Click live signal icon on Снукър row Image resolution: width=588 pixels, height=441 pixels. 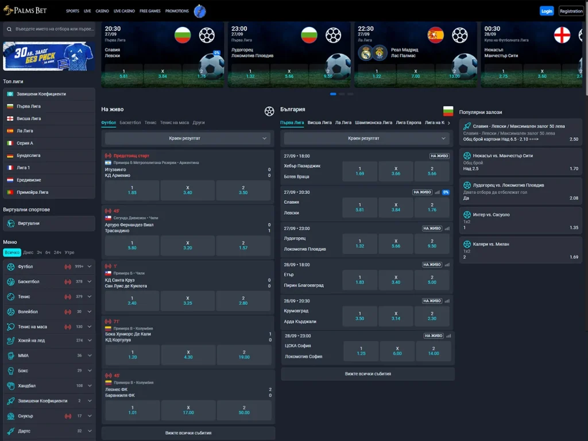(68, 416)
